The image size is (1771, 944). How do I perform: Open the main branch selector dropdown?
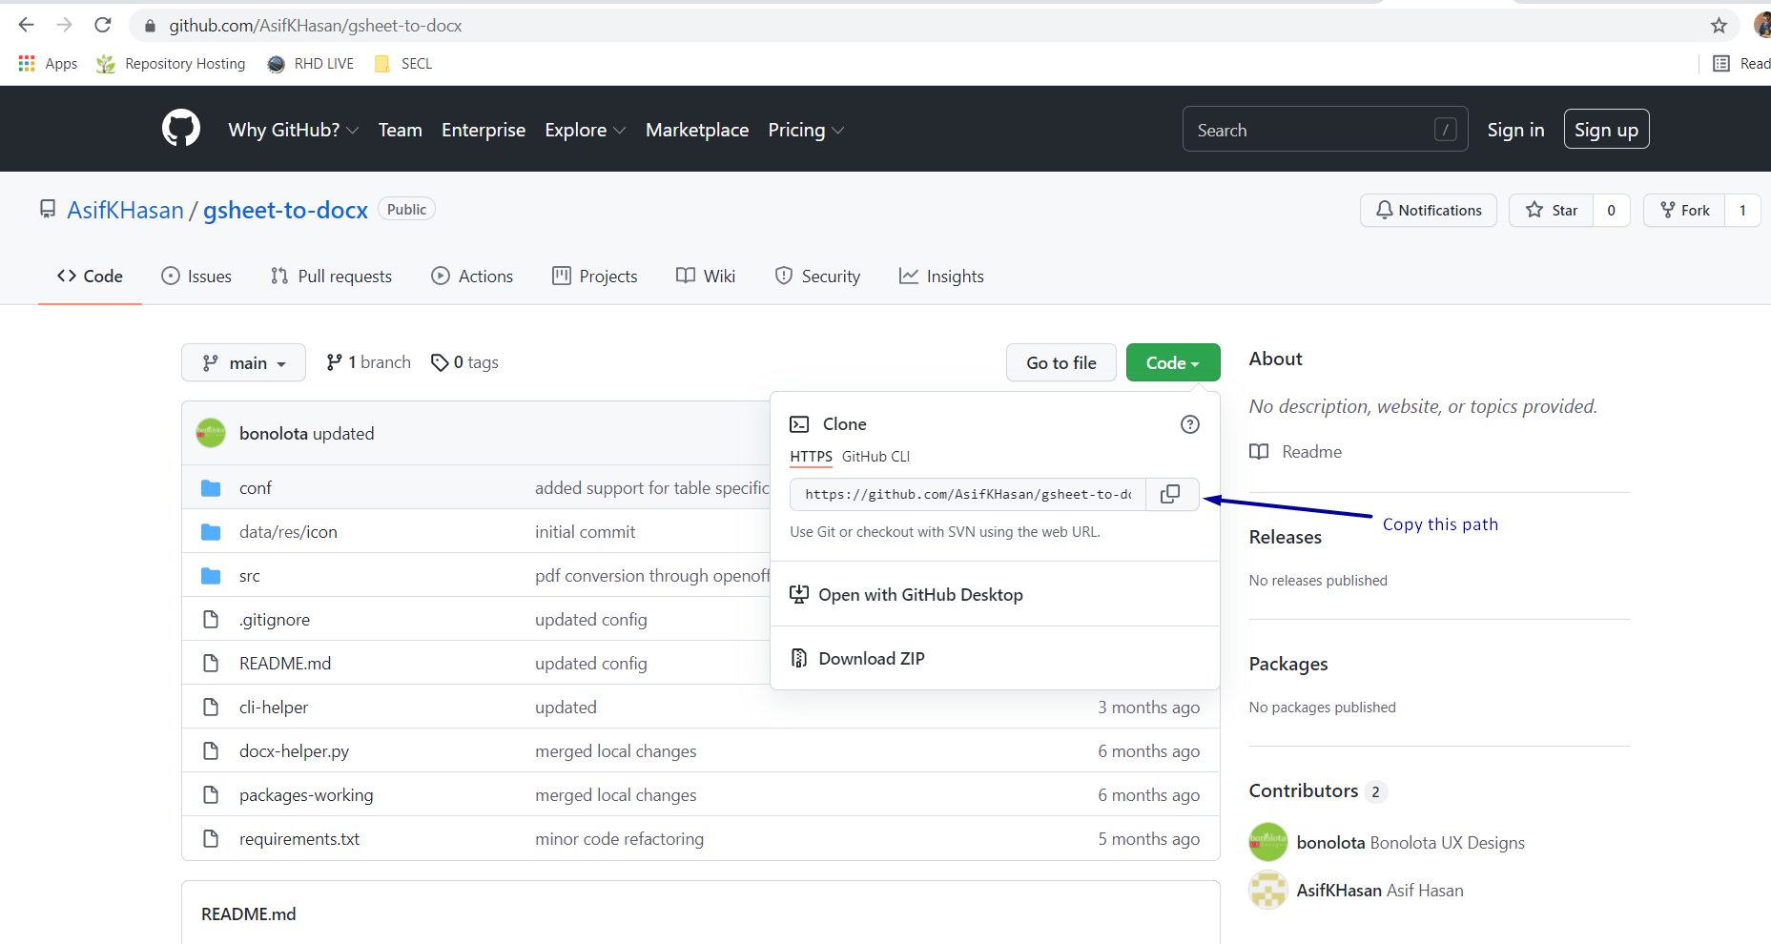click(243, 362)
